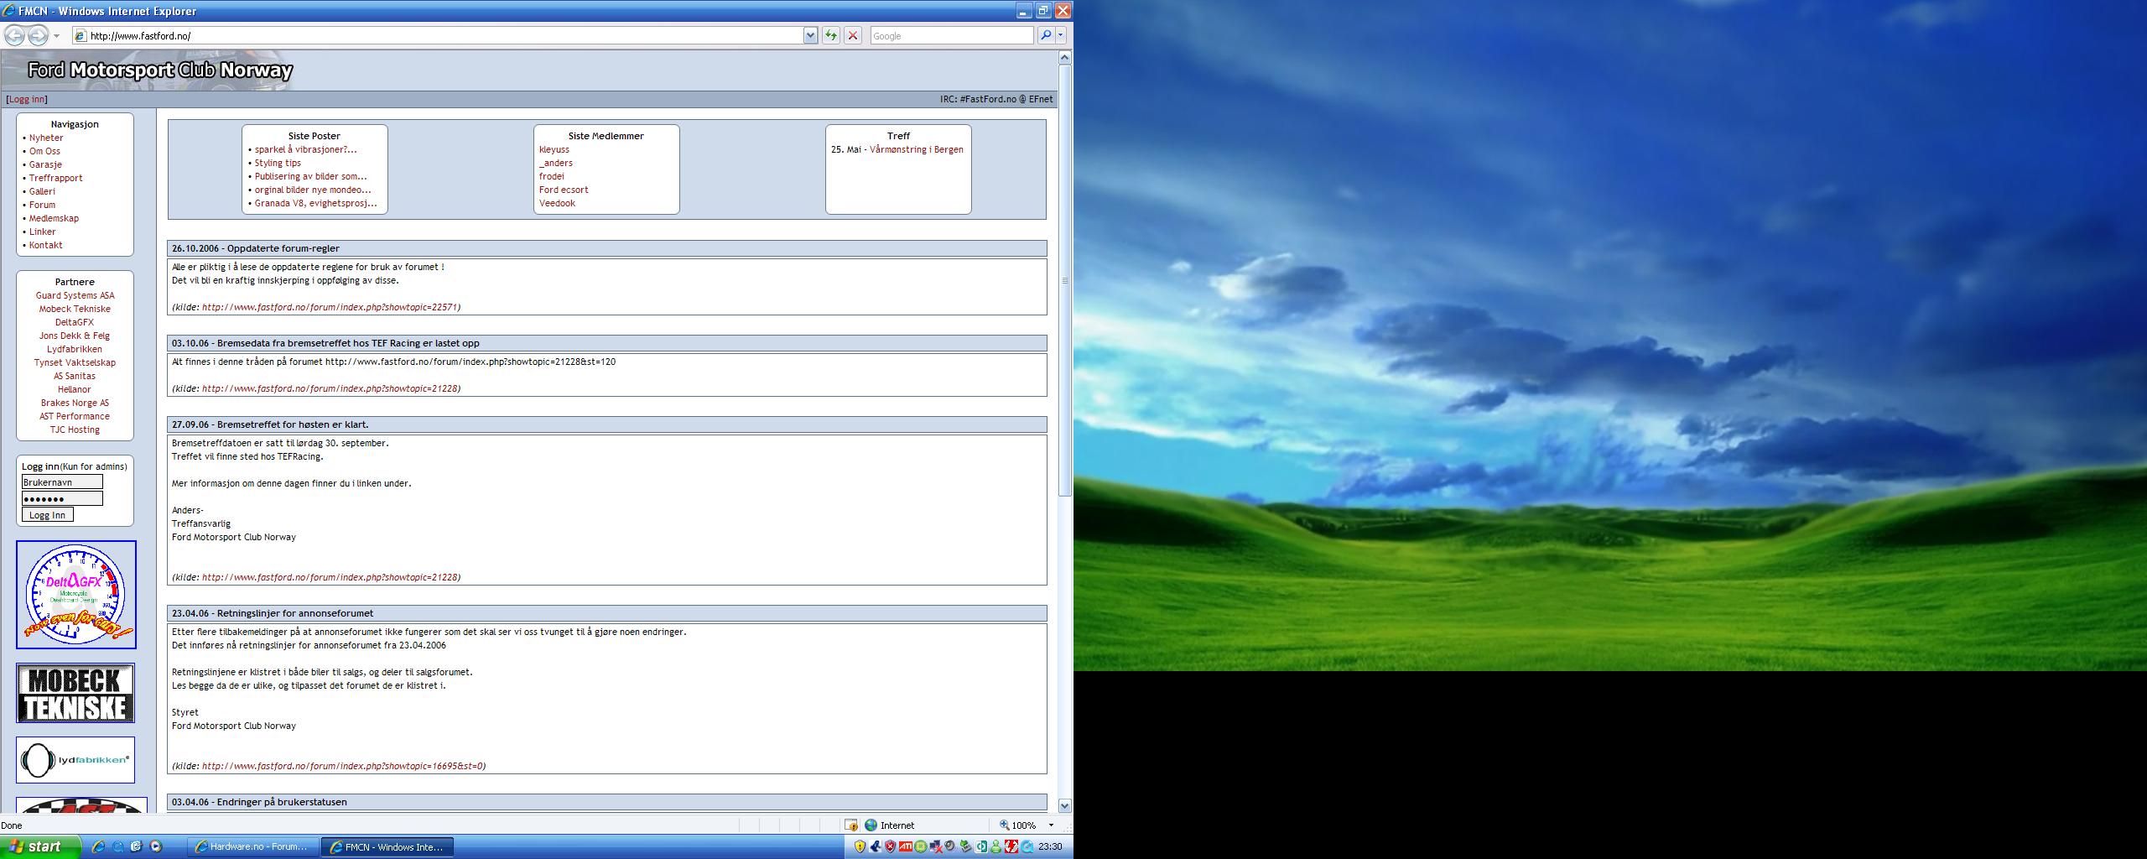Image resolution: width=2147 pixels, height=859 pixels.
Task: Open the showtopic=16695&st=0 source link
Action: point(342,766)
